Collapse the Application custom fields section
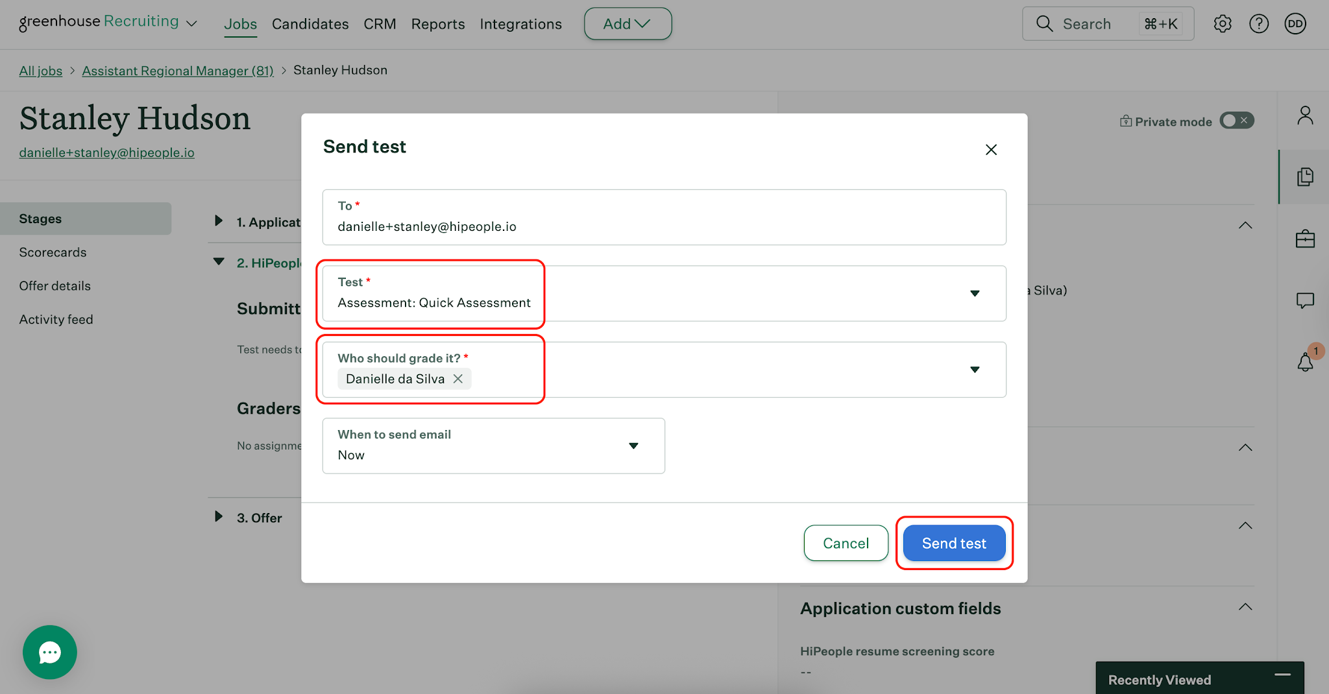This screenshot has width=1329, height=694. [1245, 608]
